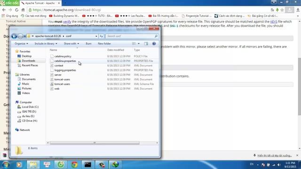
Task: Select the logging.properties file
Action: (65, 70)
